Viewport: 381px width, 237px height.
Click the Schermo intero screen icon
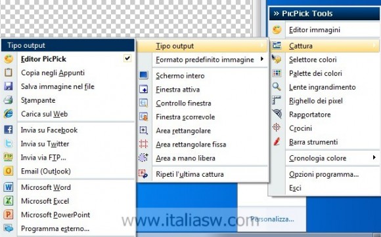pyautogui.click(x=144, y=75)
